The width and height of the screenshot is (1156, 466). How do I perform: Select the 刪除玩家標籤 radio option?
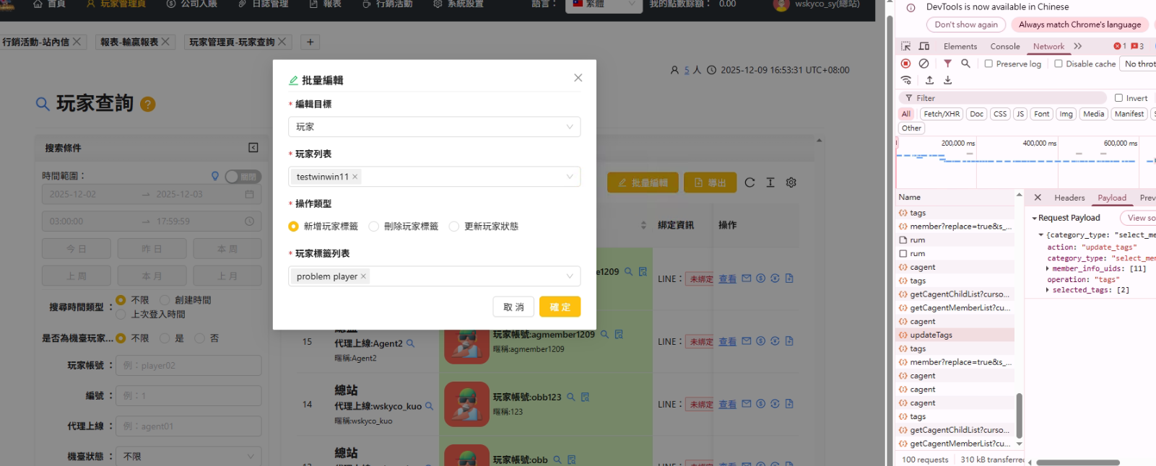click(x=374, y=227)
